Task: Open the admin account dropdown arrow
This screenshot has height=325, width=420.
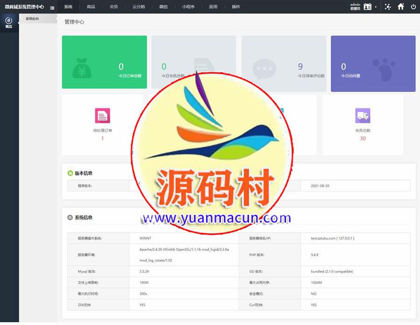Action: 376,7
